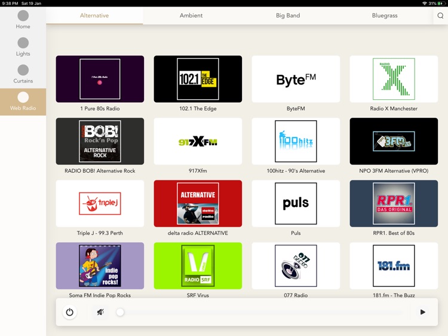Switch to the Big Band tab
The image size is (448, 336).
[x=288, y=16]
